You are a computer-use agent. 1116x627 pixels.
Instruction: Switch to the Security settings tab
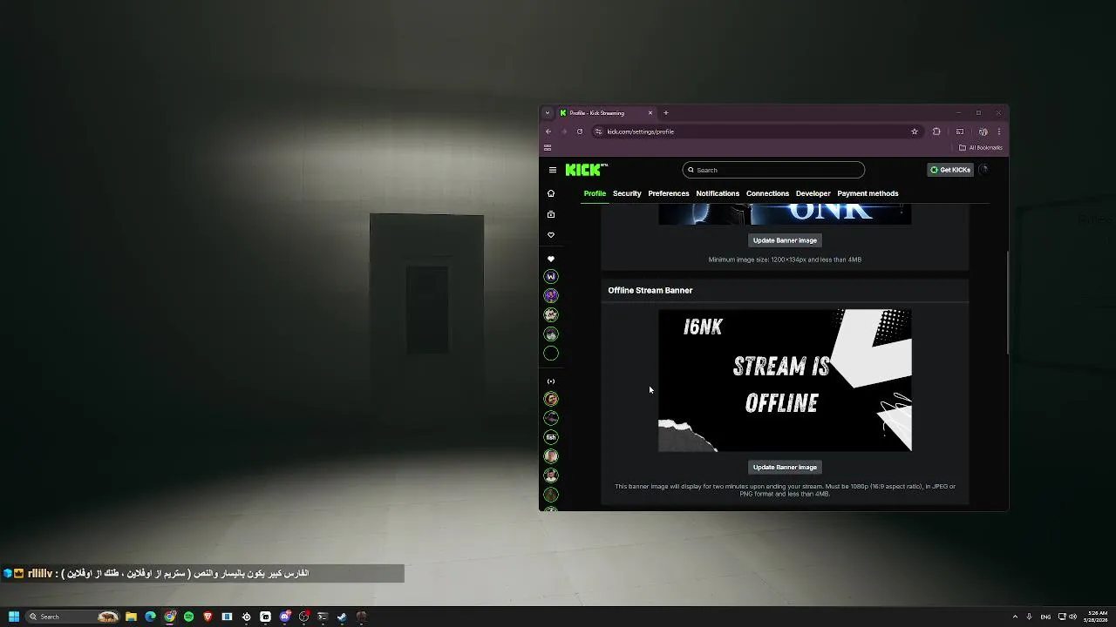coord(627,193)
